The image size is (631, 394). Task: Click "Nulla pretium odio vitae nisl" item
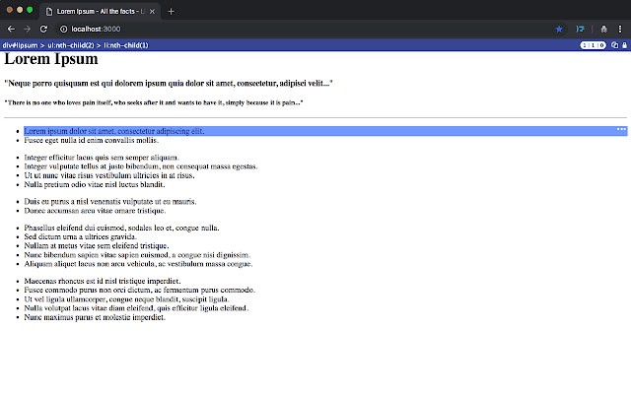pyautogui.click(x=95, y=184)
